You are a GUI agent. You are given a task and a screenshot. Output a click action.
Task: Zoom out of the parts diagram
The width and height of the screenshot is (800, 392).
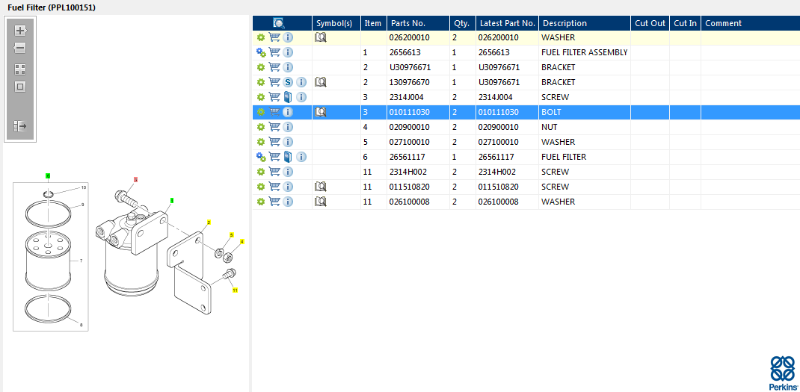click(20, 49)
